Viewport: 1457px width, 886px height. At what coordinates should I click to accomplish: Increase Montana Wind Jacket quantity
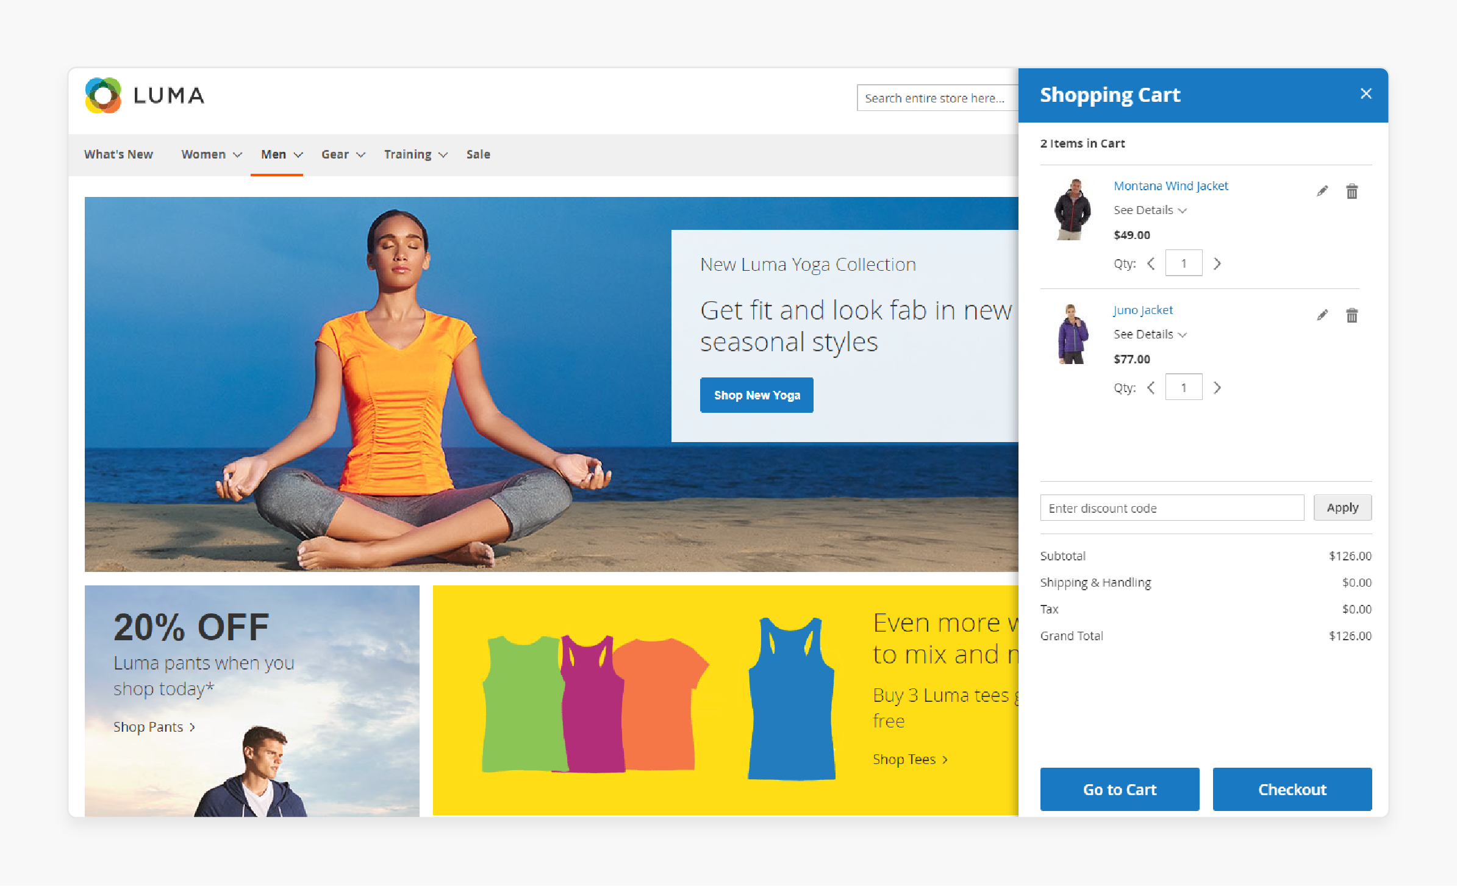pos(1217,263)
